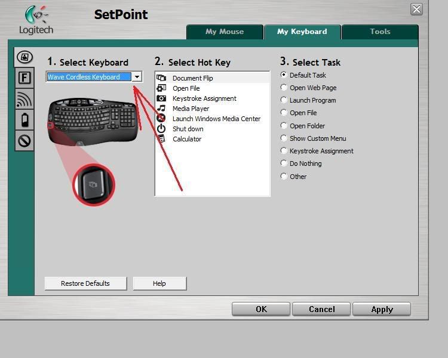Screen dimensions: 448x358
Task: Select Media Player in hot key list
Action: point(212,109)
